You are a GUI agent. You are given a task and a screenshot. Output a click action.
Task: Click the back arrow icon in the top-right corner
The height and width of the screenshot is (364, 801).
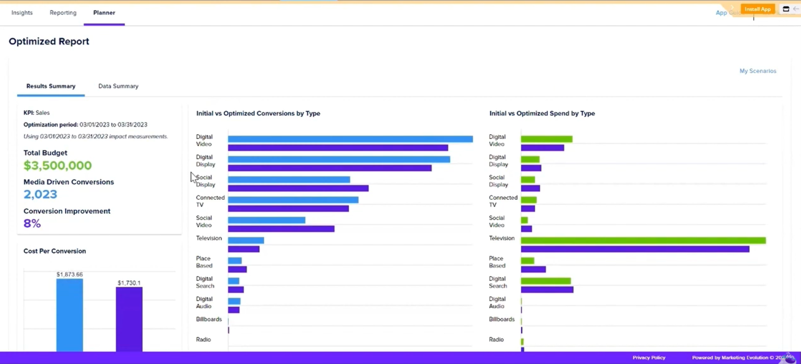(796, 9)
